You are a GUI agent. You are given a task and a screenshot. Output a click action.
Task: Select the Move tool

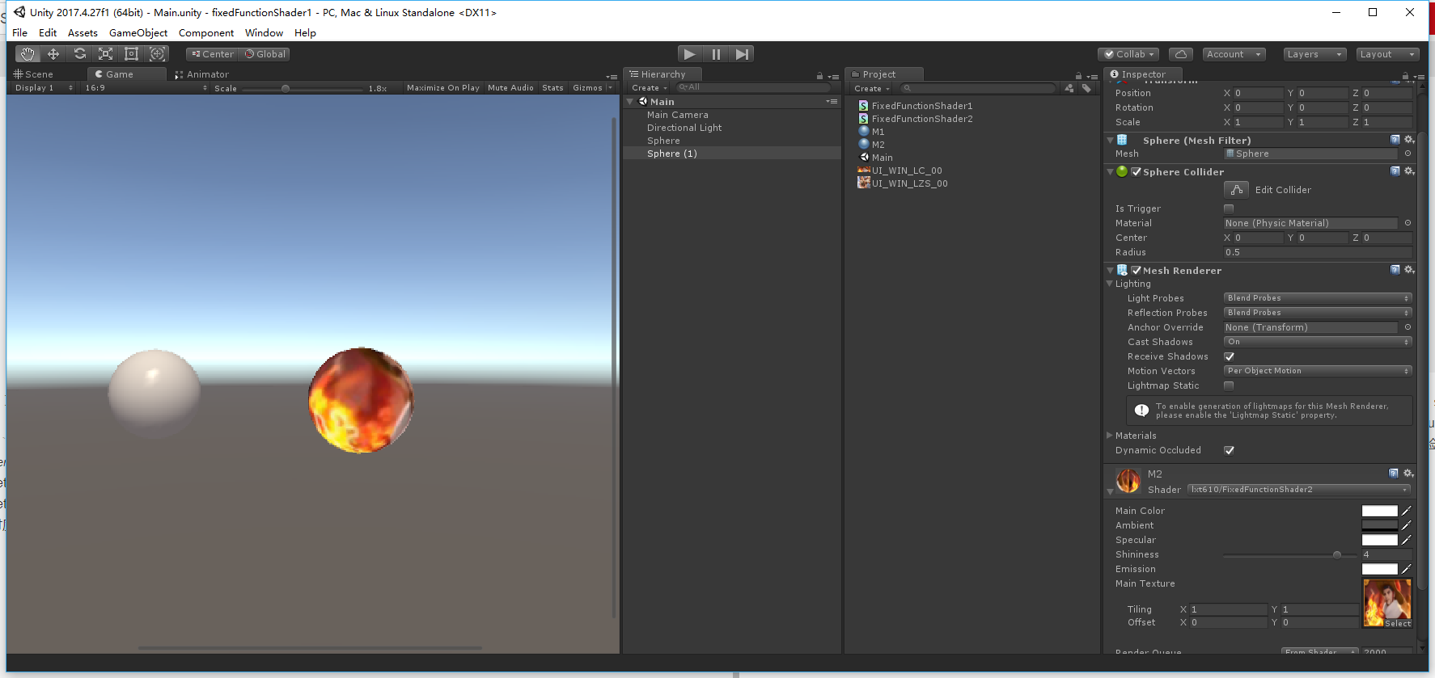click(x=53, y=54)
